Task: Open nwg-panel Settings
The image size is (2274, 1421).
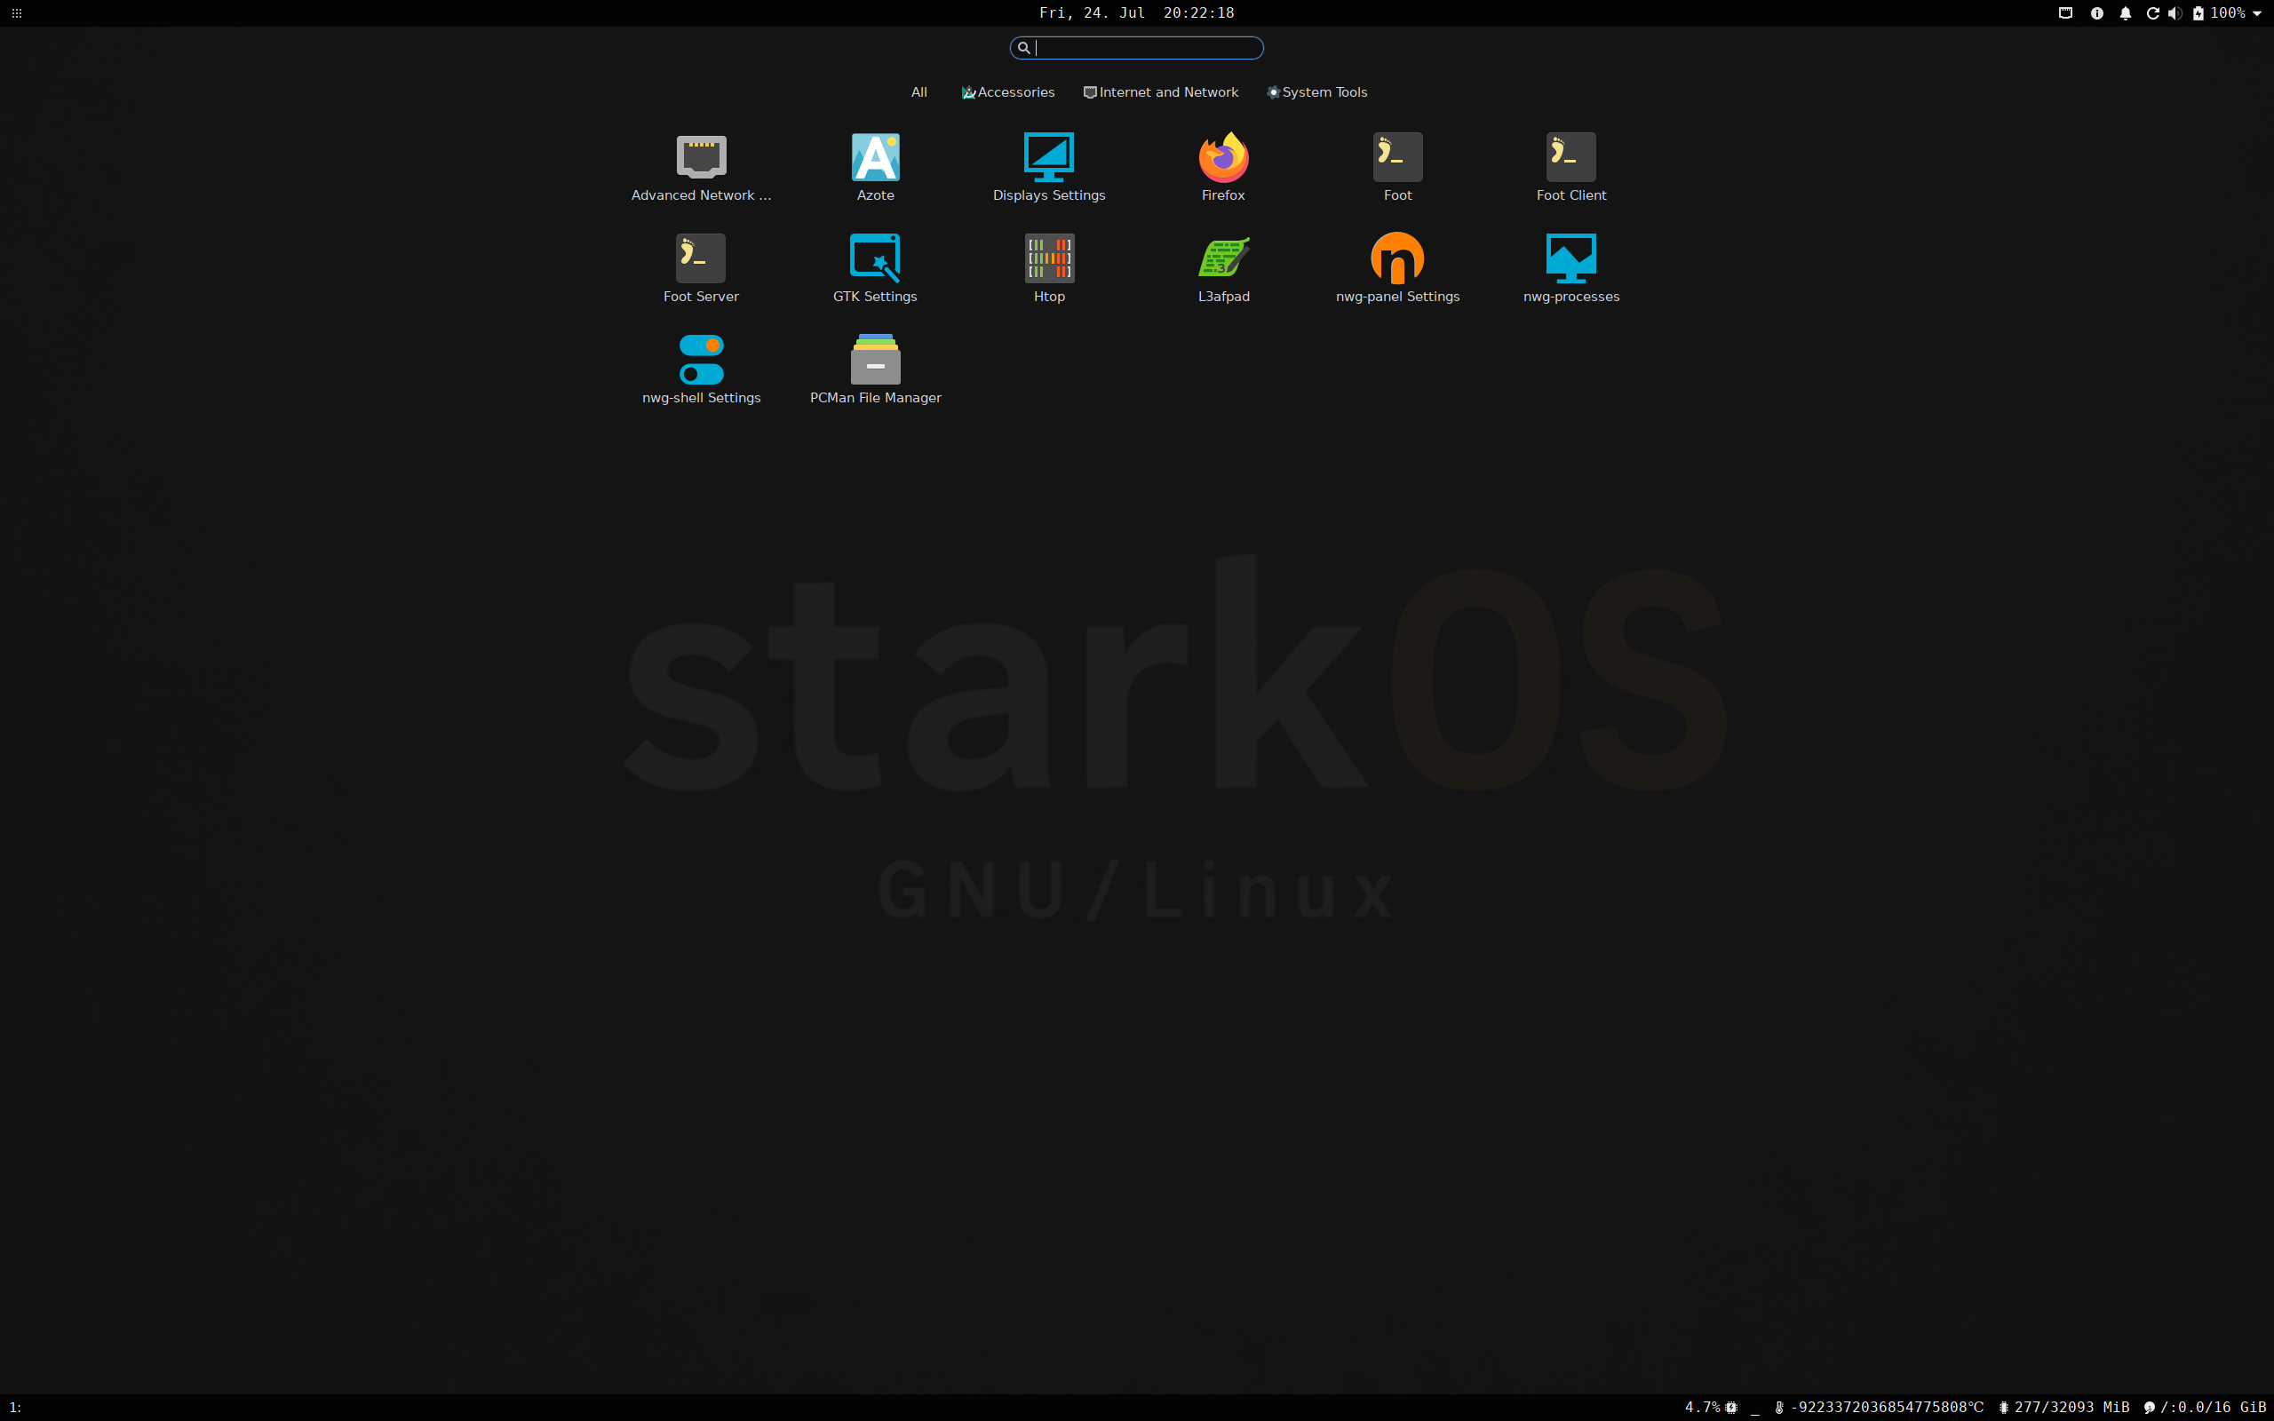Action: 1397,269
